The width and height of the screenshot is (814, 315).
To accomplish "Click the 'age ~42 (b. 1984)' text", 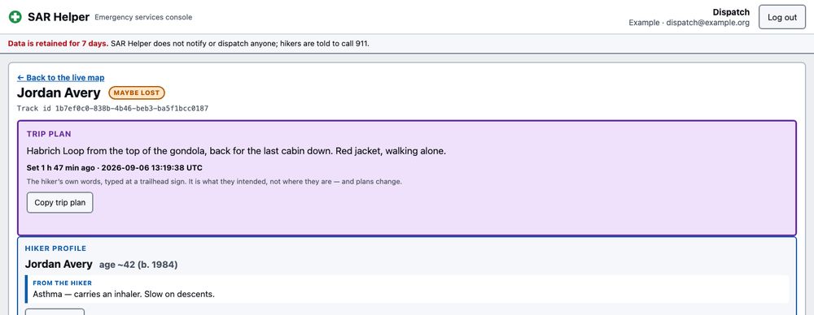I will tap(138, 265).
